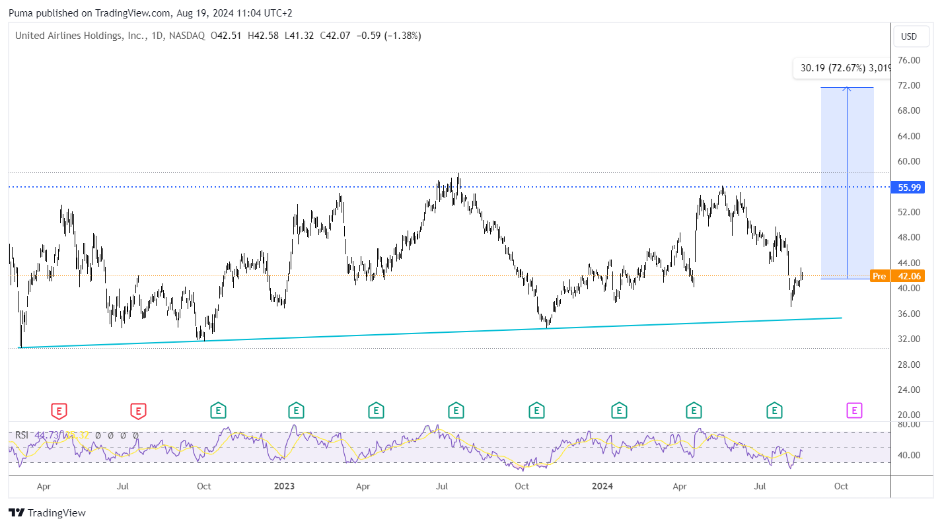Click the 76.00 price axis label
Screen dimensions: 942x527
tap(909, 60)
